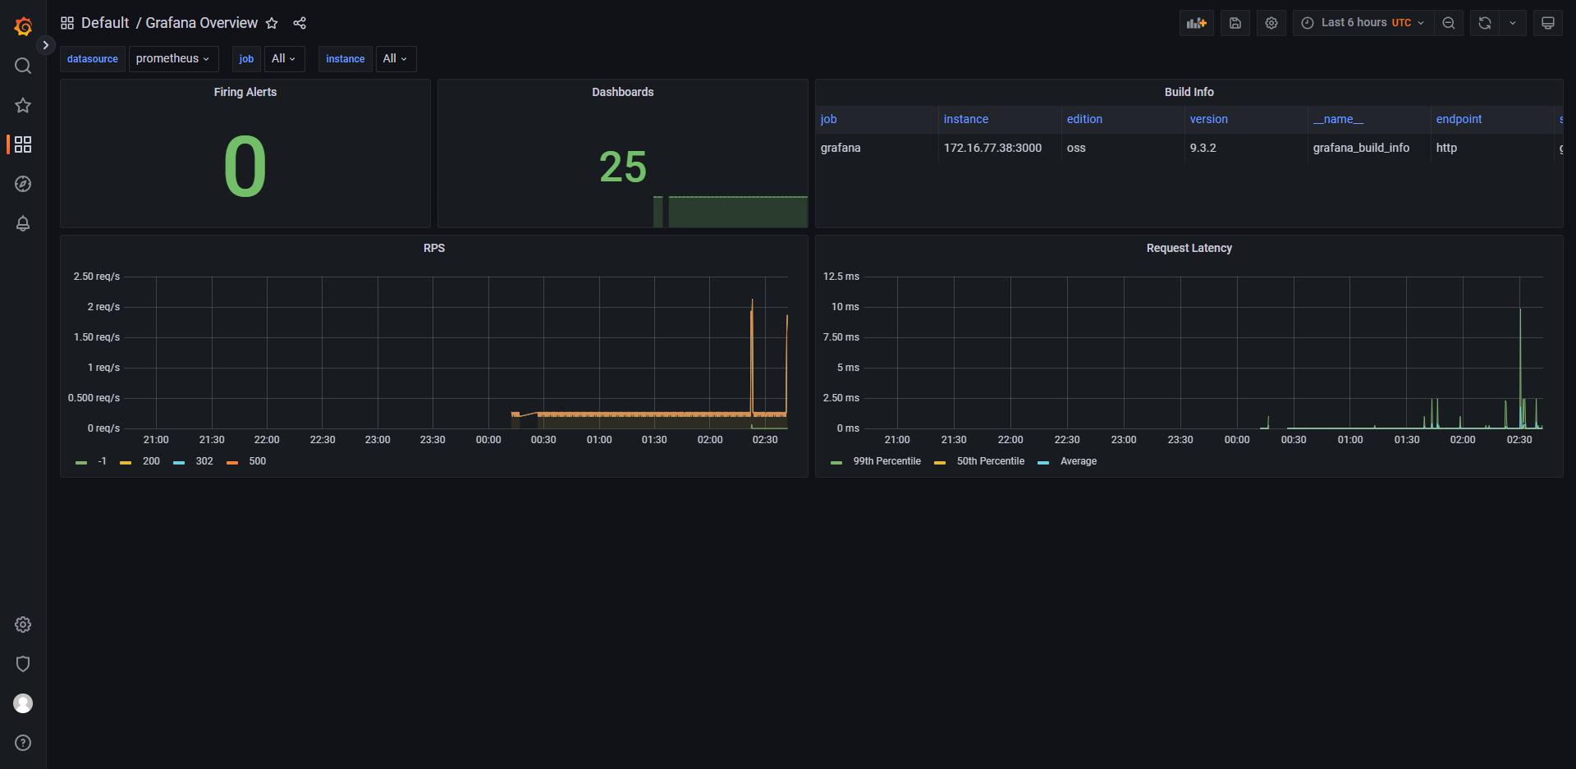The image size is (1576, 769).
Task: Open the Alerting bell icon
Action: (x=23, y=223)
